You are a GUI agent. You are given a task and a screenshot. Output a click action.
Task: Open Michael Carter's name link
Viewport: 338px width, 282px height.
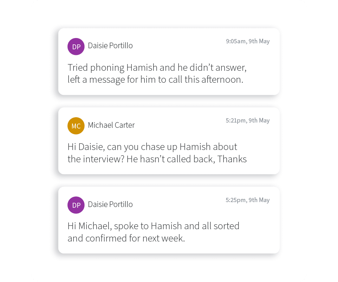tap(111, 125)
